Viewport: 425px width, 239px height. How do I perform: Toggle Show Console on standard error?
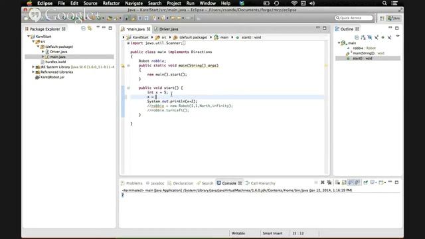pyautogui.click(x=357, y=183)
